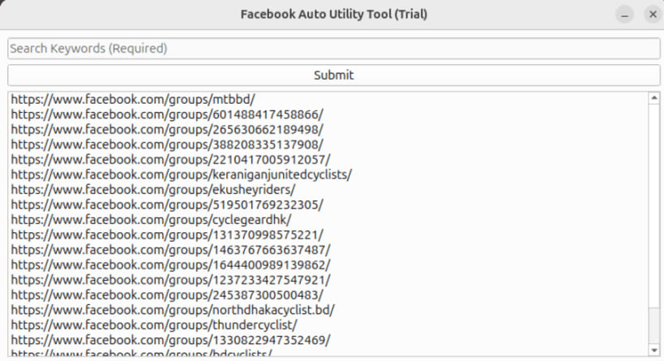This screenshot has width=664, height=361.
Task: Click the Submit button
Action: tap(334, 75)
